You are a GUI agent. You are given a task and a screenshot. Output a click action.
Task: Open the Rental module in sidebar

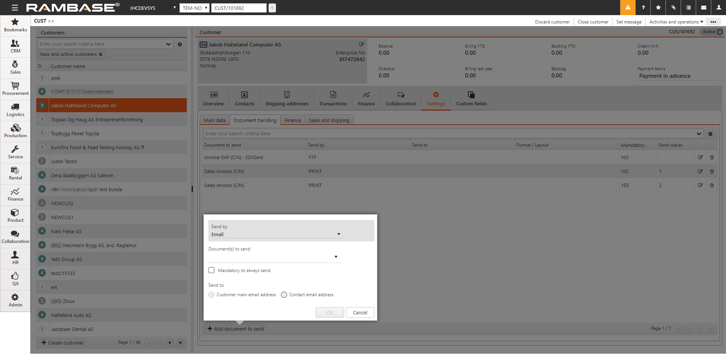coord(15,173)
